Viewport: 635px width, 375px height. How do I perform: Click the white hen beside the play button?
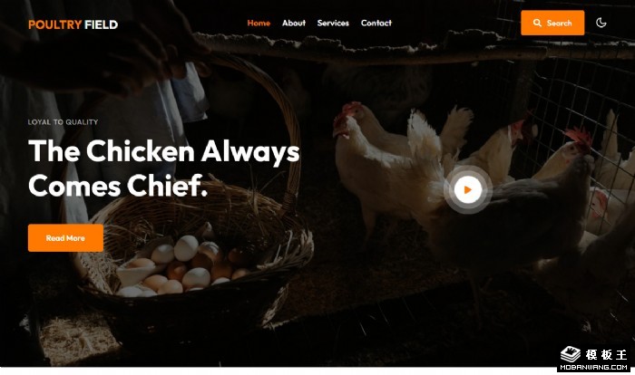coord(385,170)
